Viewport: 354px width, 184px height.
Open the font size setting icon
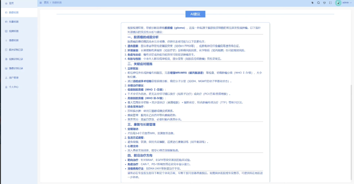tap(312, 3)
